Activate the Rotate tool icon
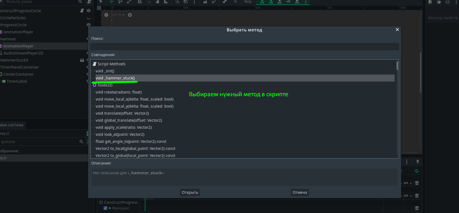459x213 pixels. (120, 1)
